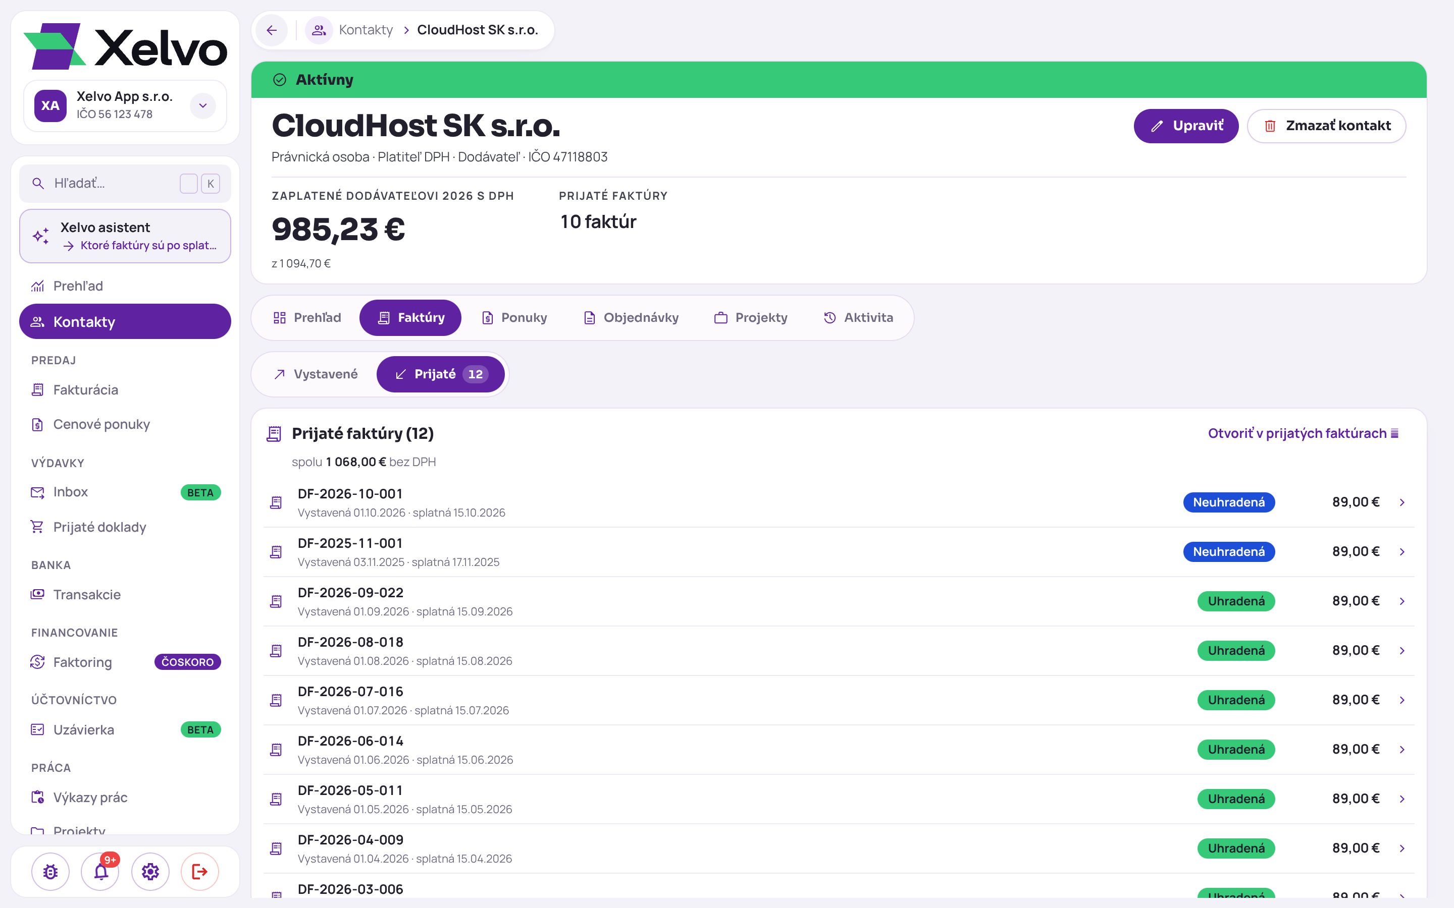
Task: Click Neuhradená badge on DF-2025-11-001
Action: tap(1229, 552)
